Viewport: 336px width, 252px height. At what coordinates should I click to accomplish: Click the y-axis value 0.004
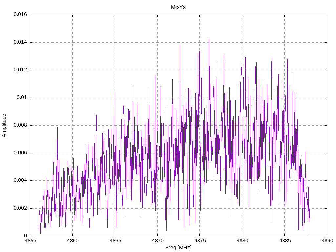click(x=20, y=180)
